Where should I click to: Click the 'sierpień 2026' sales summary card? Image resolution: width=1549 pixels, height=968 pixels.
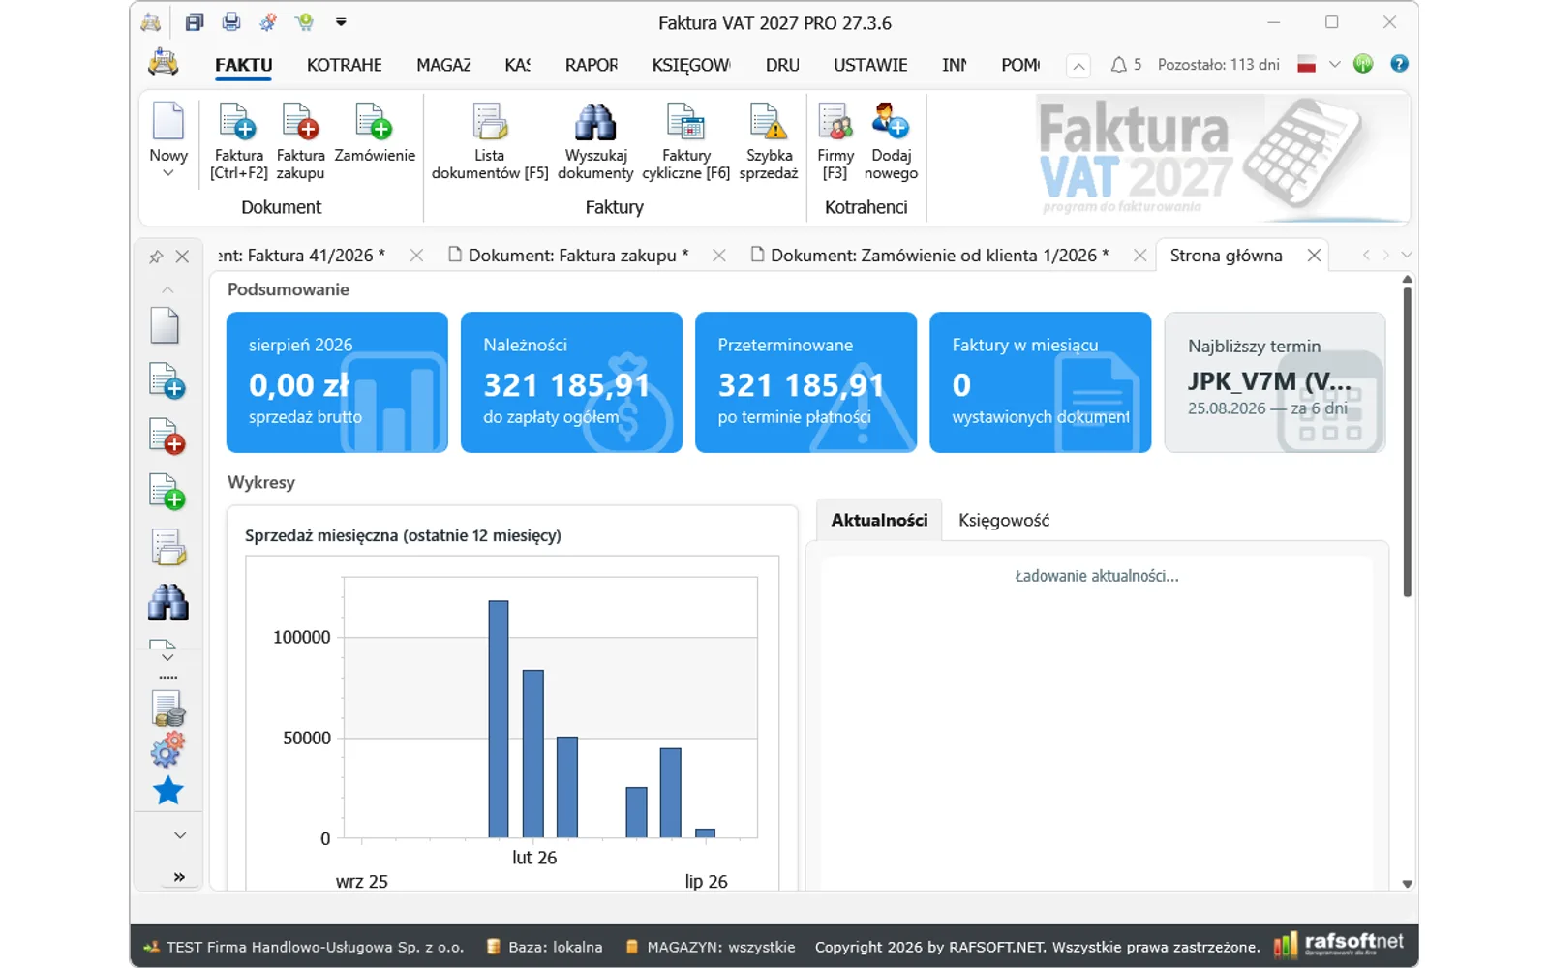pos(337,382)
